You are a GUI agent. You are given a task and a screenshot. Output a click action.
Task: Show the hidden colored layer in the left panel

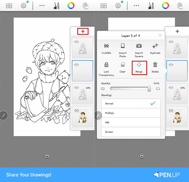(76, 111)
